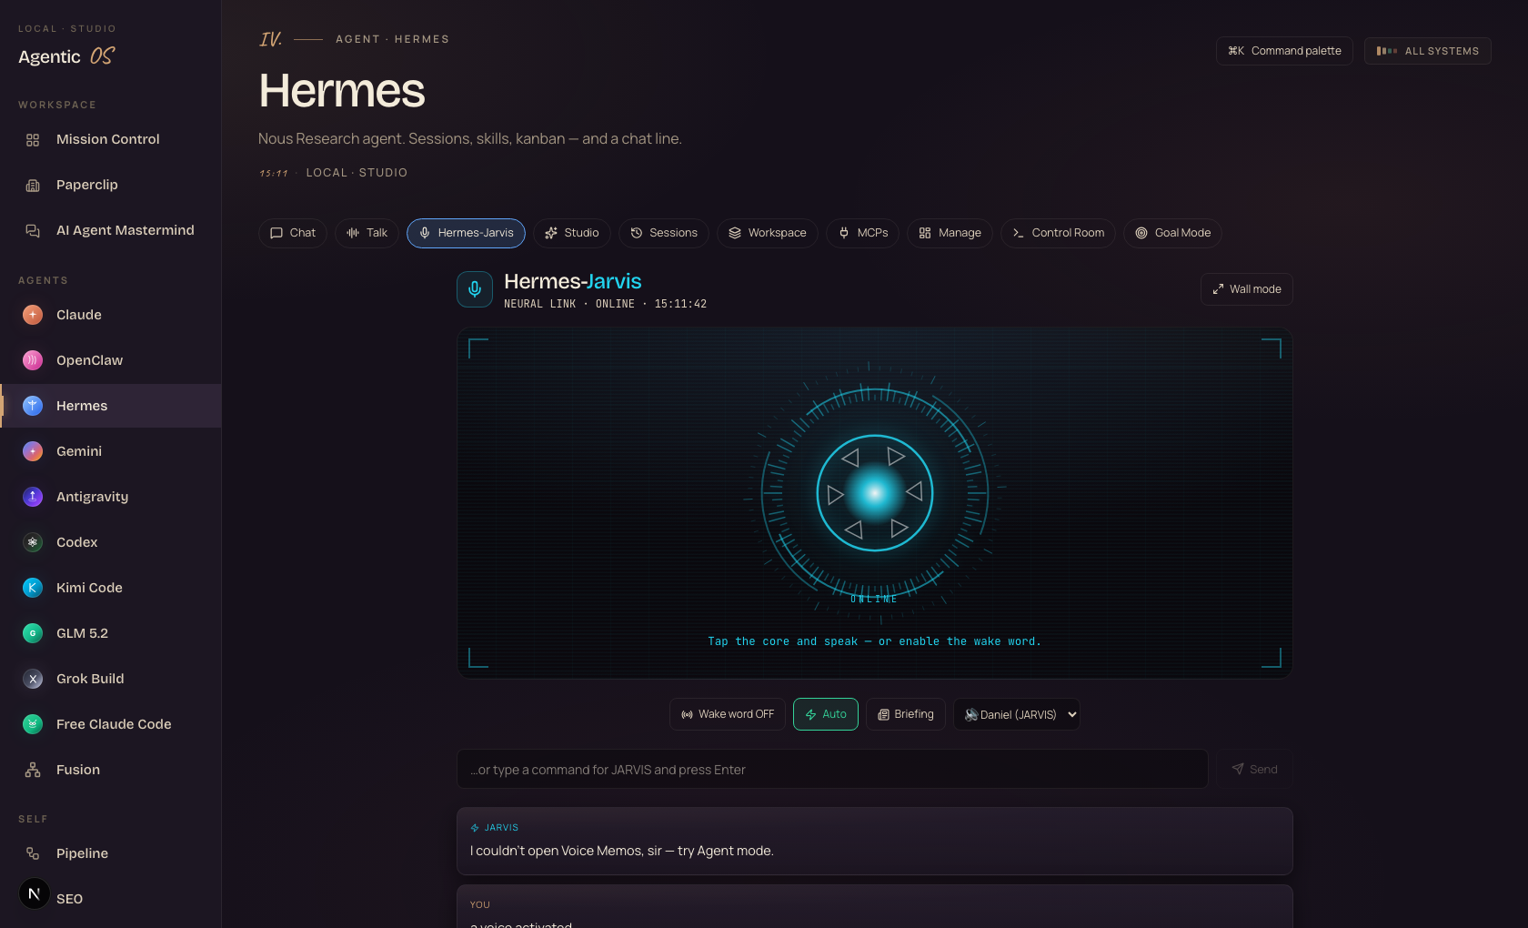Click the OpenClaw agent avatar icon
Image resolution: width=1528 pixels, height=928 pixels.
pyautogui.click(x=33, y=360)
